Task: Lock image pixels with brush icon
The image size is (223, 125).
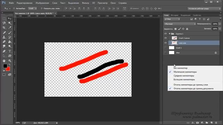Action: [x=179, y=29]
